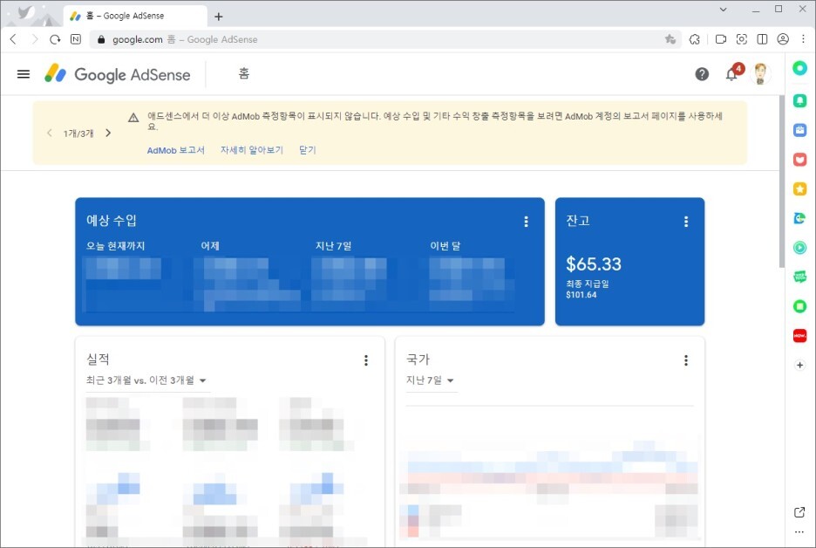Click the bookmark star icon in the address bar
The height and width of the screenshot is (548, 816).
[x=670, y=39]
